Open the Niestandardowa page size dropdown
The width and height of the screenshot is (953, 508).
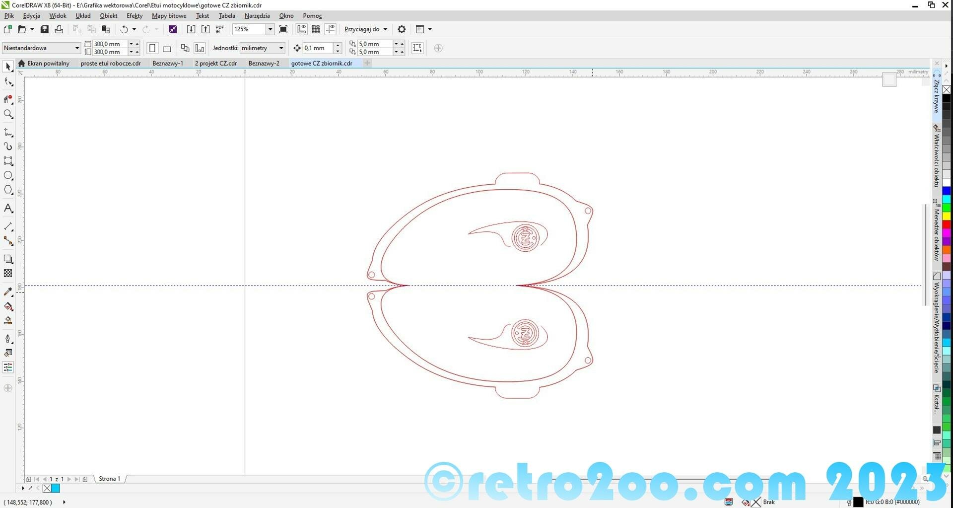click(x=77, y=48)
